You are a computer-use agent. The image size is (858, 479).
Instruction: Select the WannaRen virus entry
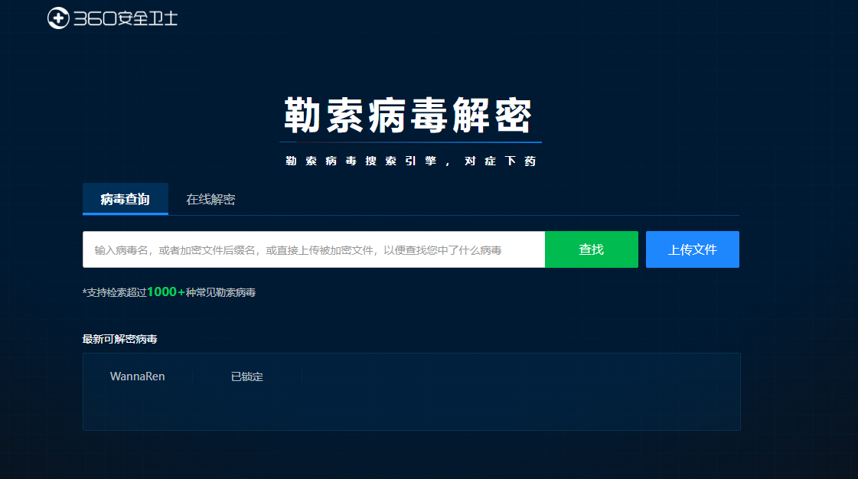[137, 376]
